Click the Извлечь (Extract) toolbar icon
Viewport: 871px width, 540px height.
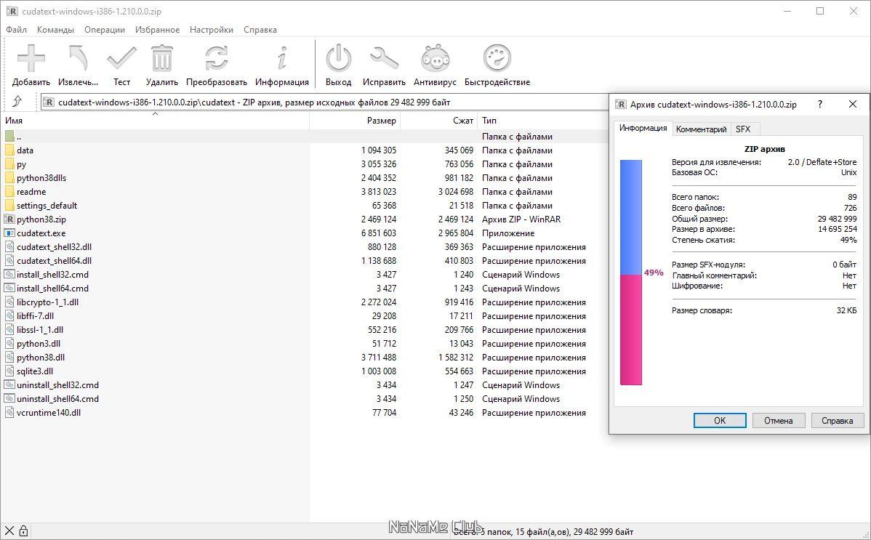pos(78,58)
